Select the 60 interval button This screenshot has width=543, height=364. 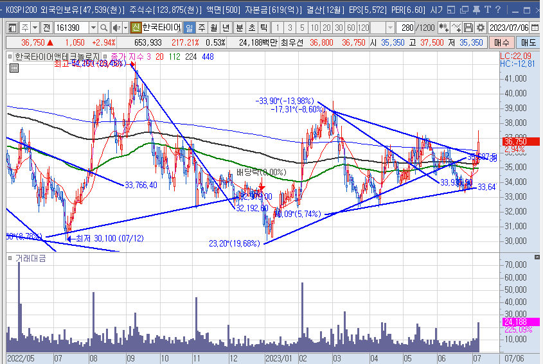[351, 28]
